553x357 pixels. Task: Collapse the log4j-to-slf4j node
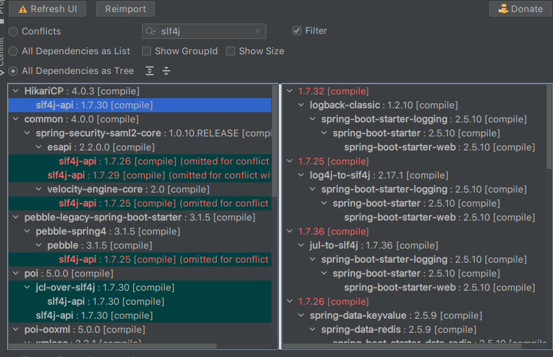(301, 175)
